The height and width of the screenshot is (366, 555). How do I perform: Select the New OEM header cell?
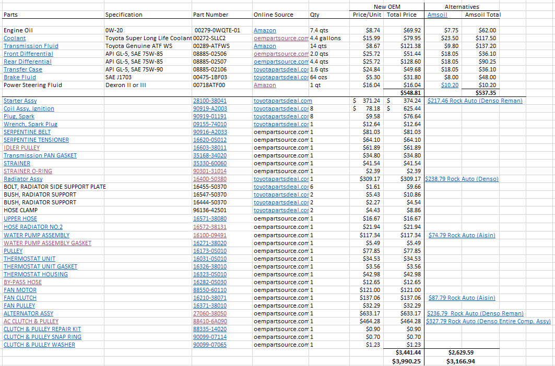[x=386, y=7]
